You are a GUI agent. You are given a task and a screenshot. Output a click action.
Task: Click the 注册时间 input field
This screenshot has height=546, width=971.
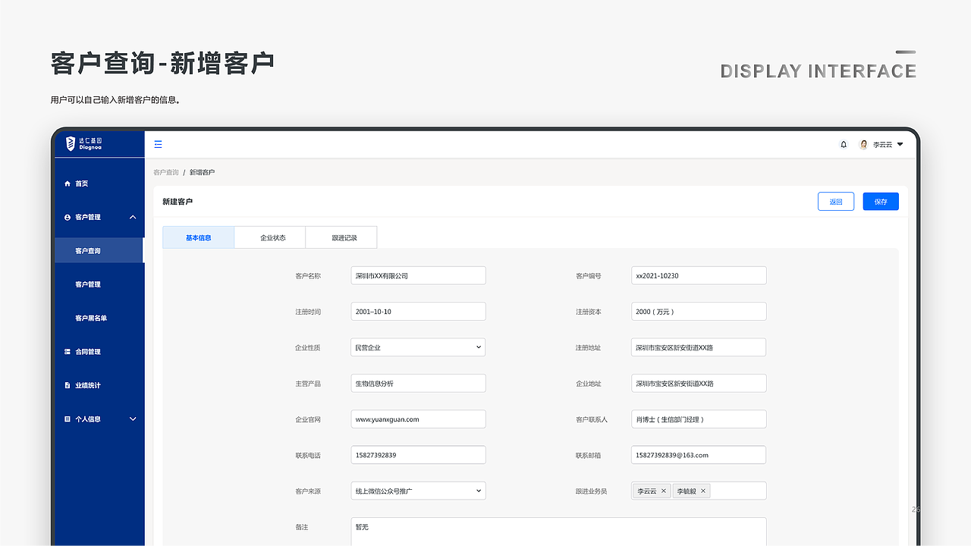click(418, 312)
